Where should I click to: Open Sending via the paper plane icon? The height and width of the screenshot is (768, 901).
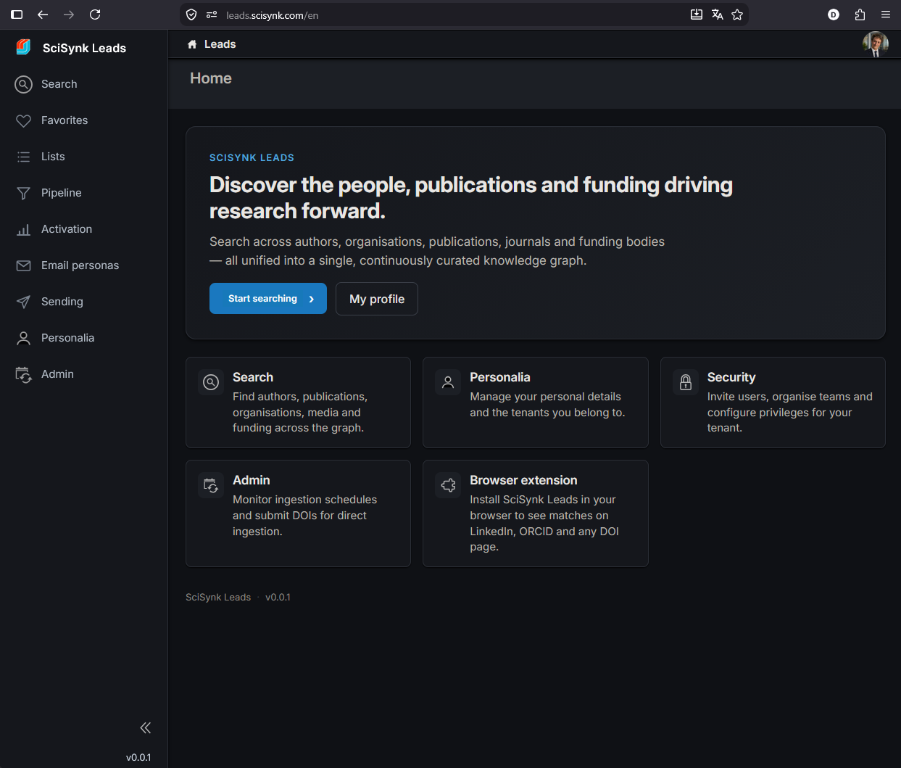pyautogui.click(x=24, y=302)
